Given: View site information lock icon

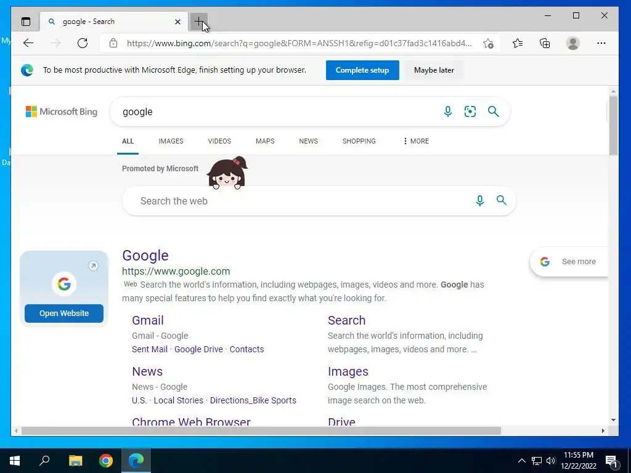Looking at the screenshot, I should click(113, 43).
